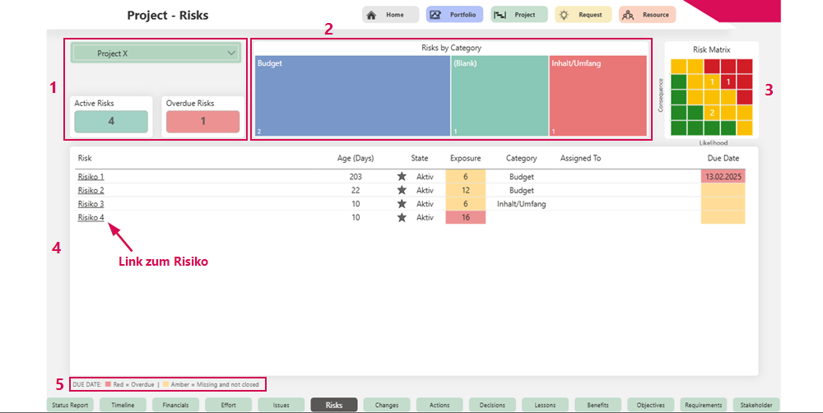Open the Stakeholder tab
This screenshot has width=823, height=413.
(756, 405)
